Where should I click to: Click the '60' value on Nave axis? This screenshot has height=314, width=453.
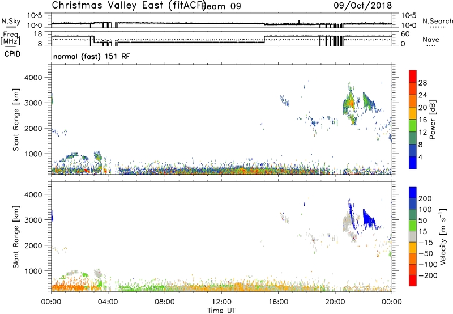tap(405, 34)
